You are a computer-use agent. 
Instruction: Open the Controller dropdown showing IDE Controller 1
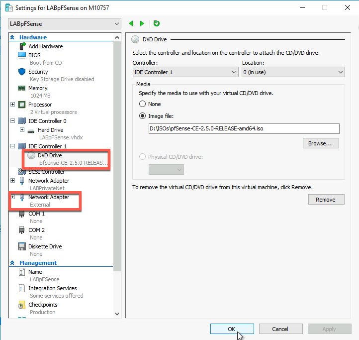(185, 72)
